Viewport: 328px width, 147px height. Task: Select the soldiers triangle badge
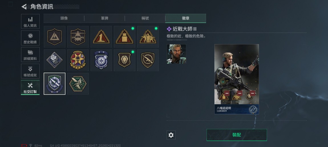148,37
